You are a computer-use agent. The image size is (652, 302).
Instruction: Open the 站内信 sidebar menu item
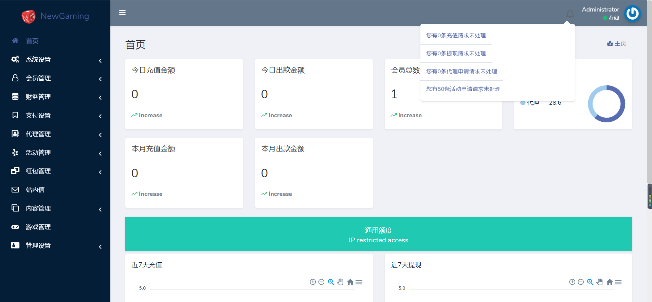pos(55,189)
